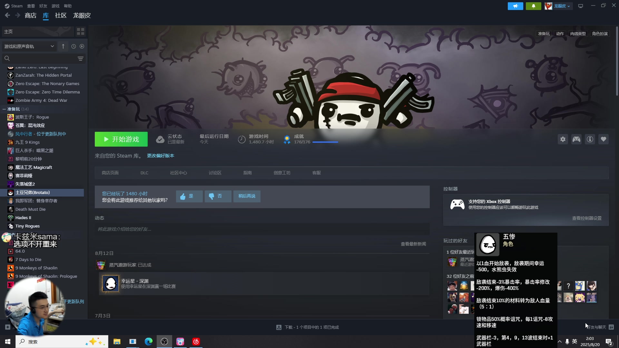Click the downloads icon in bottom bar
Image resolution: width=619 pixels, height=348 pixels.
pos(279,327)
